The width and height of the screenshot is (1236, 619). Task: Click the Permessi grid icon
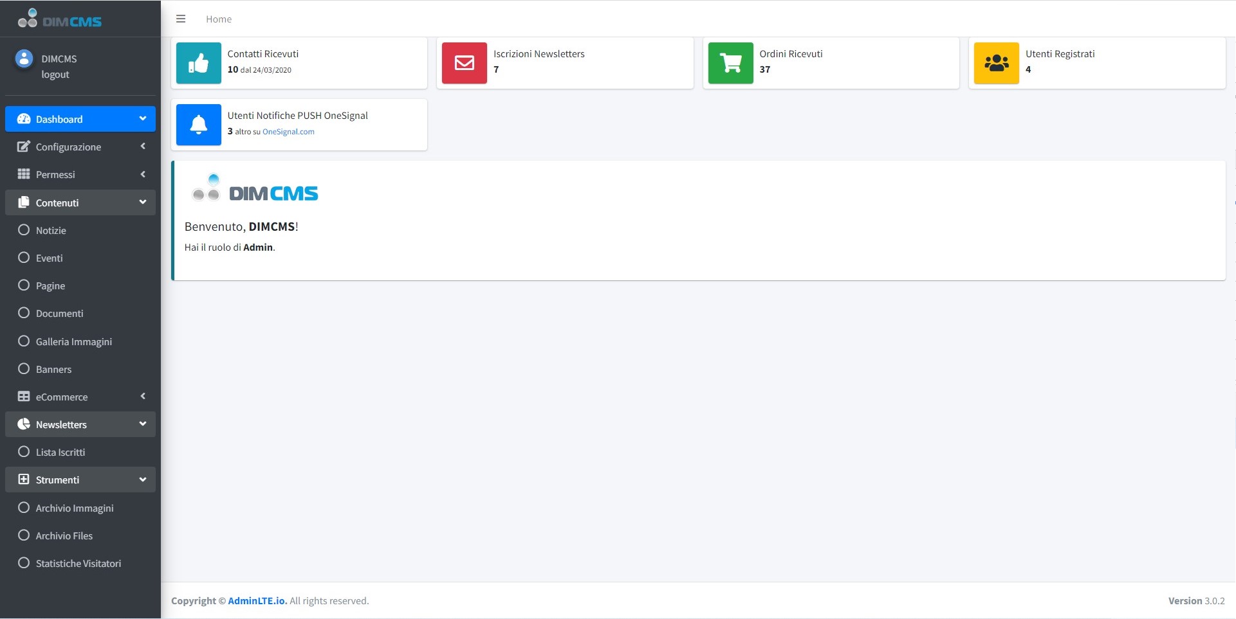point(24,174)
